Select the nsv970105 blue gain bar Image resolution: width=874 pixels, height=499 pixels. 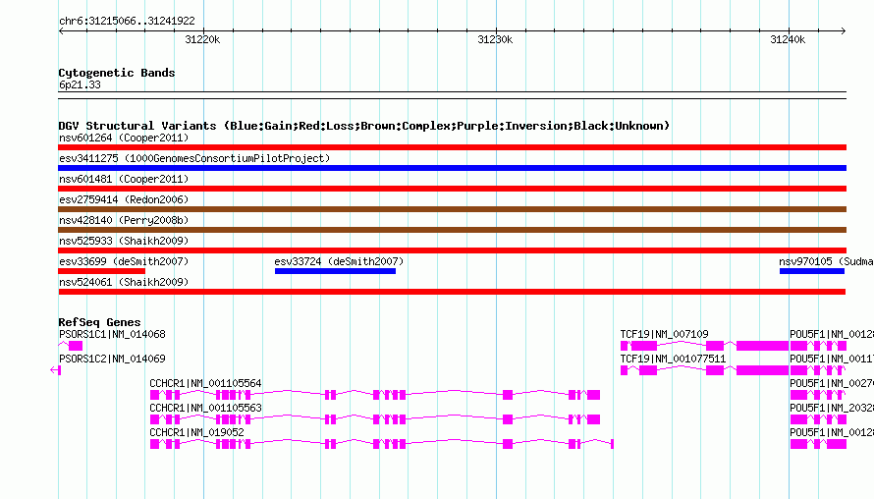[x=811, y=271]
